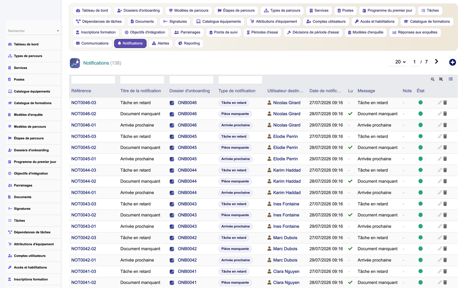Image resolution: width=466 pixels, height=288 pixels.
Task: Click green status dot of NOT0046-01
Action: coord(421,125)
